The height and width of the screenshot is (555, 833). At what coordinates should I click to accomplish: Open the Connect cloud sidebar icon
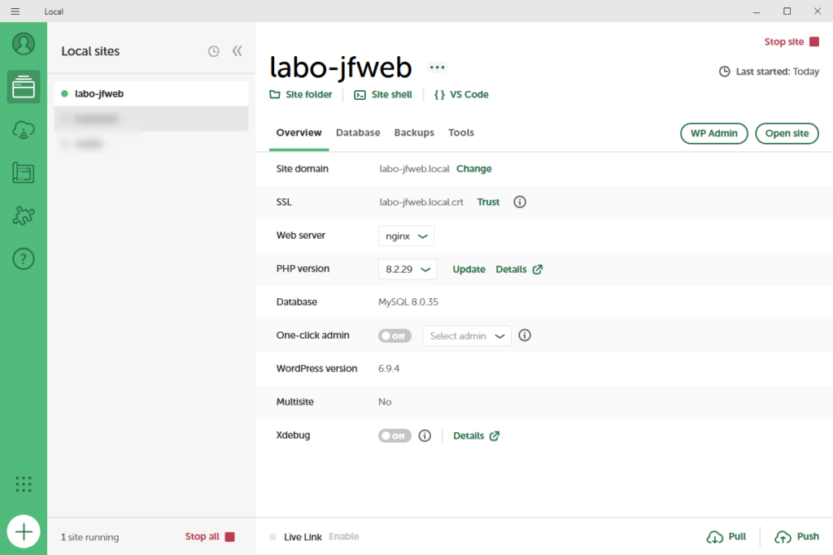[24, 129]
